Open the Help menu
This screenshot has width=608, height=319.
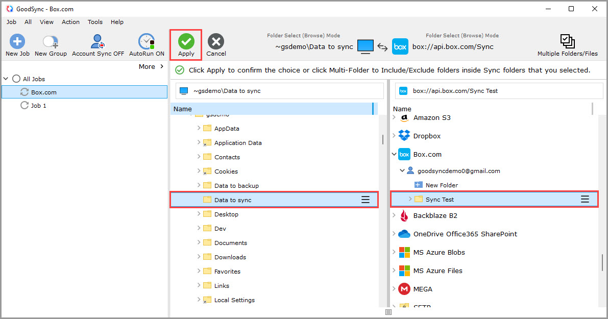tap(117, 22)
